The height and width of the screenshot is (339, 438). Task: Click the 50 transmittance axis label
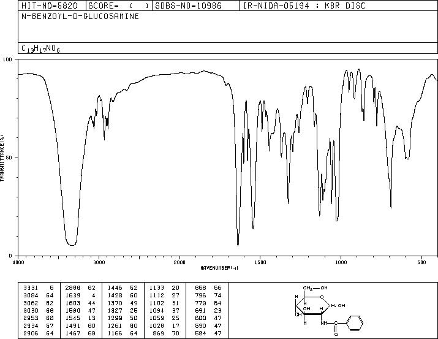10,158
